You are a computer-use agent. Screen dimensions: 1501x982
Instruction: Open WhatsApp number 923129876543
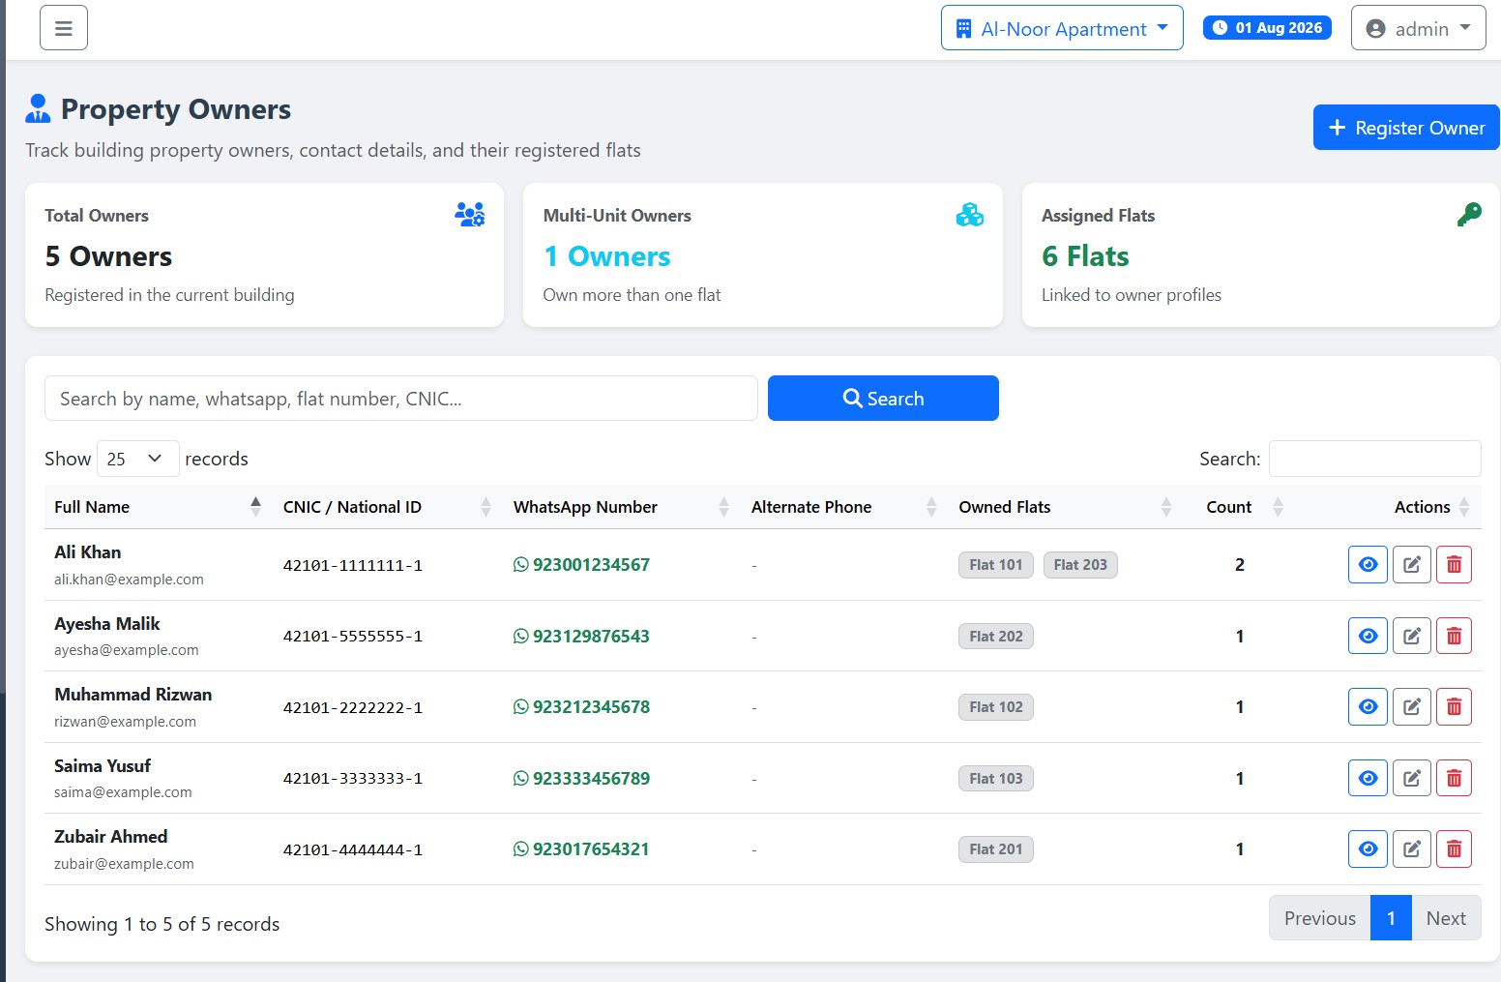point(581,637)
